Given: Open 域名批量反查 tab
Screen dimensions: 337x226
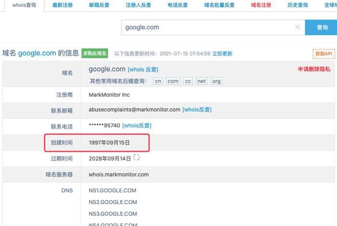Looking at the screenshot, I should [219, 5].
